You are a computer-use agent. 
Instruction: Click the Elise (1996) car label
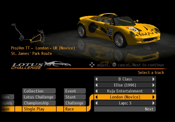[125, 85]
